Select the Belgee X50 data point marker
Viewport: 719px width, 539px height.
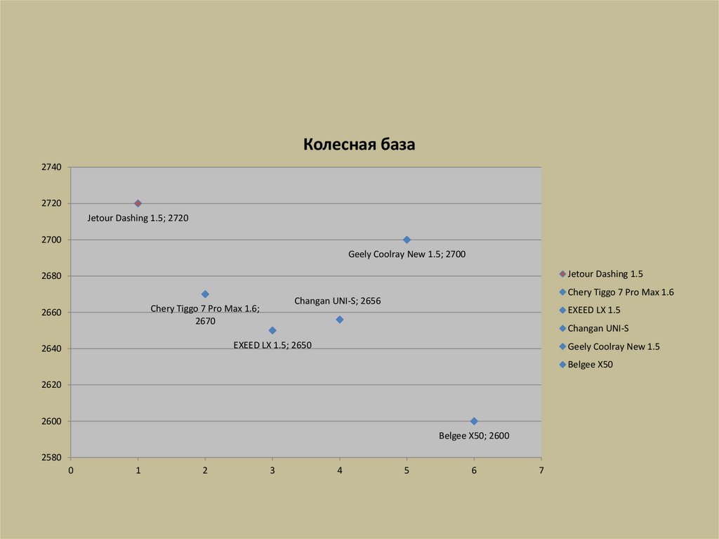coord(474,421)
